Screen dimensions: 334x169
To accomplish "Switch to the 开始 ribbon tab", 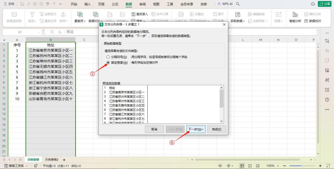I will [x=74, y=4].
